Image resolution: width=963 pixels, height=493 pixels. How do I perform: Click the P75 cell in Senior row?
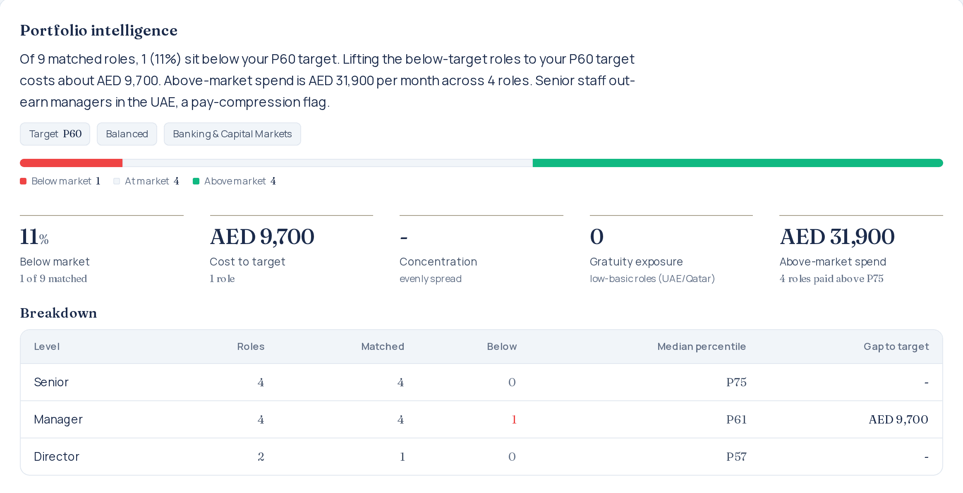(x=736, y=382)
